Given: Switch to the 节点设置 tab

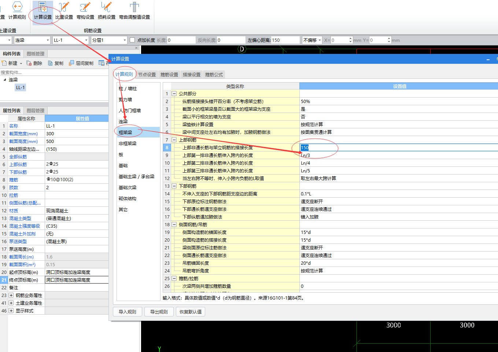Looking at the screenshot, I should [x=147, y=74].
